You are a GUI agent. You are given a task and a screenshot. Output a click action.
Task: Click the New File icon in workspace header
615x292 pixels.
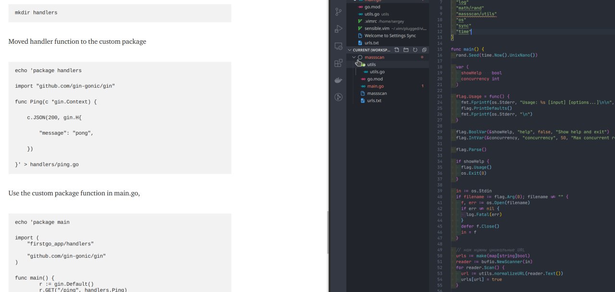pyautogui.click(x=397, y=50)
